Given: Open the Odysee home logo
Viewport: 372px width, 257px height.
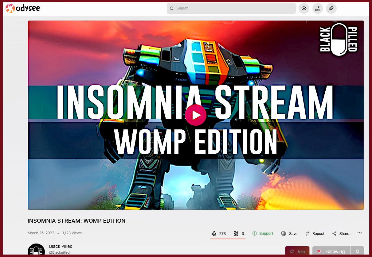Looking at the screenshot, I should [x=23, y=8].
